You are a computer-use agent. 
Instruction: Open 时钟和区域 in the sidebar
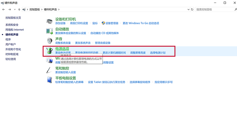(x=12, y=54)
